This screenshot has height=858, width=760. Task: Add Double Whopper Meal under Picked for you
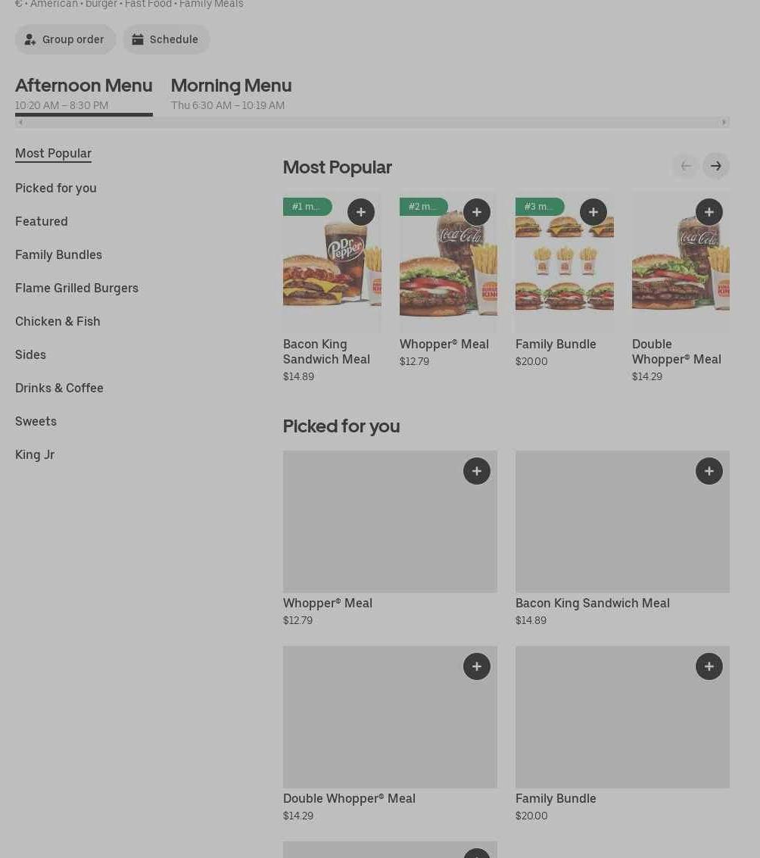476,666
